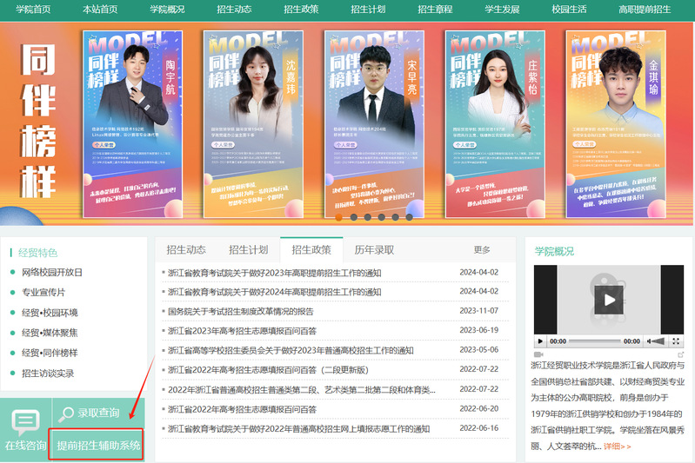Open the pop-out icon below the video
The image size is (695, 463).
[680, 354]
